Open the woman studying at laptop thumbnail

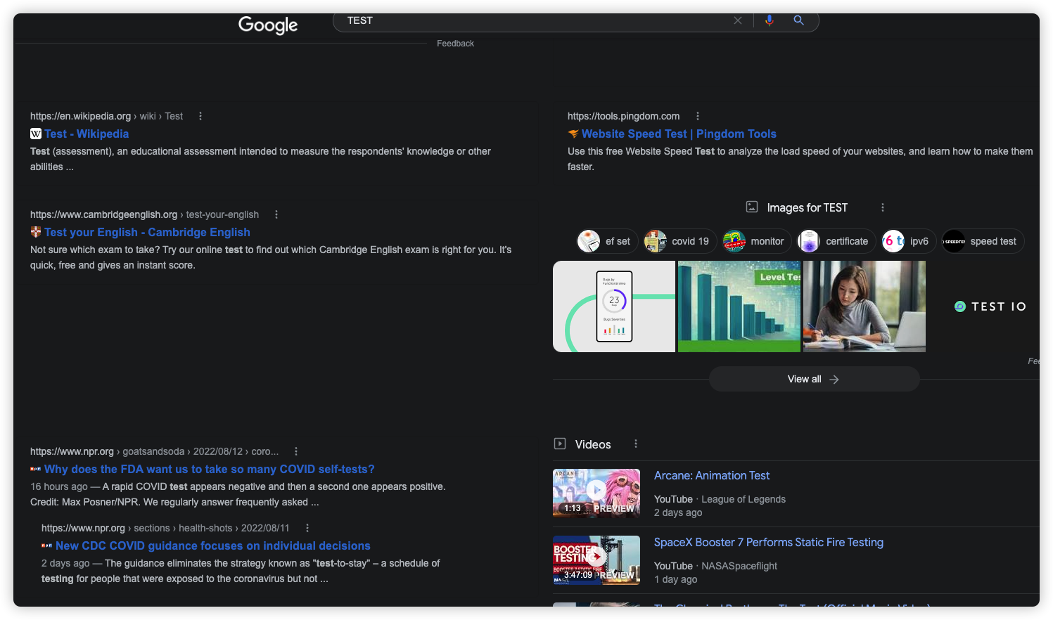[x=864, y=306]
